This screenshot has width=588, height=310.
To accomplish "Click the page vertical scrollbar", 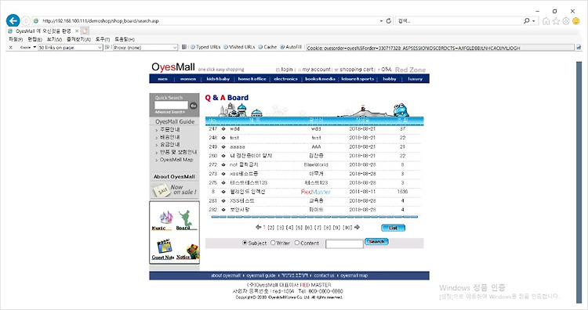I will point(579,182).
